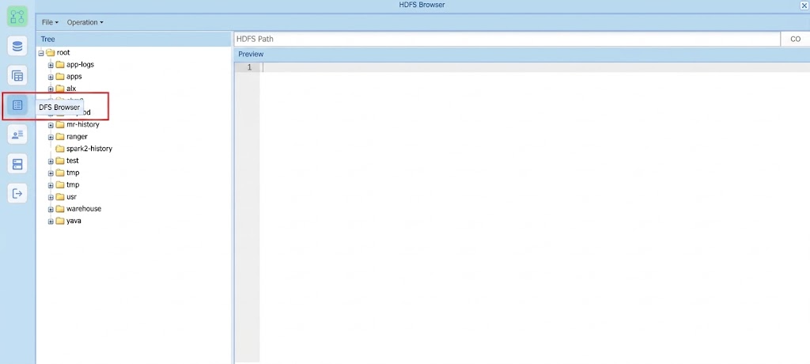Expand the alx folder node
Viewport: 810px width, 364px height.
coord(51,89)
